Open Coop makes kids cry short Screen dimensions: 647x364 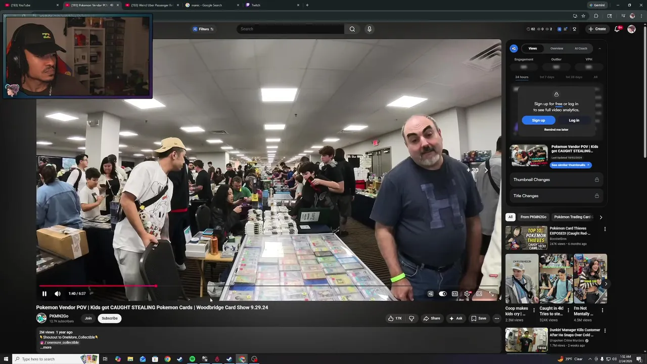522,279
